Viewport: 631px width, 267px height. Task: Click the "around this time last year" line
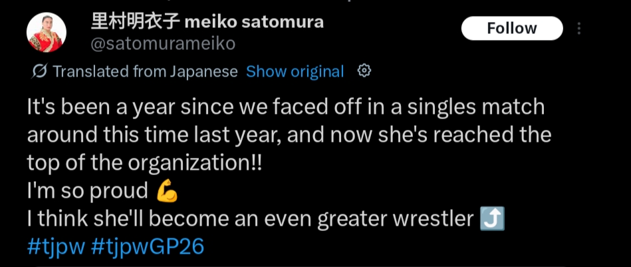pyautogui.click(x=289, y=134)
